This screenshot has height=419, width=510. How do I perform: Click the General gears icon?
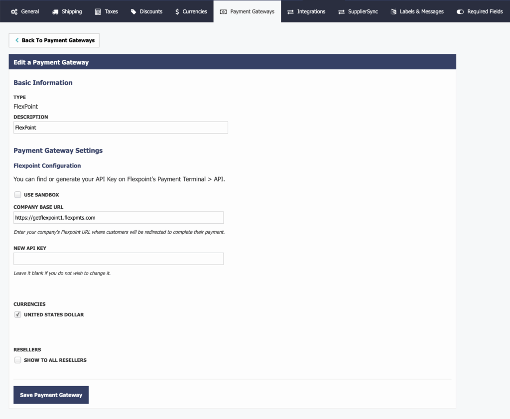pyautogui.click(x=14, y=12)
